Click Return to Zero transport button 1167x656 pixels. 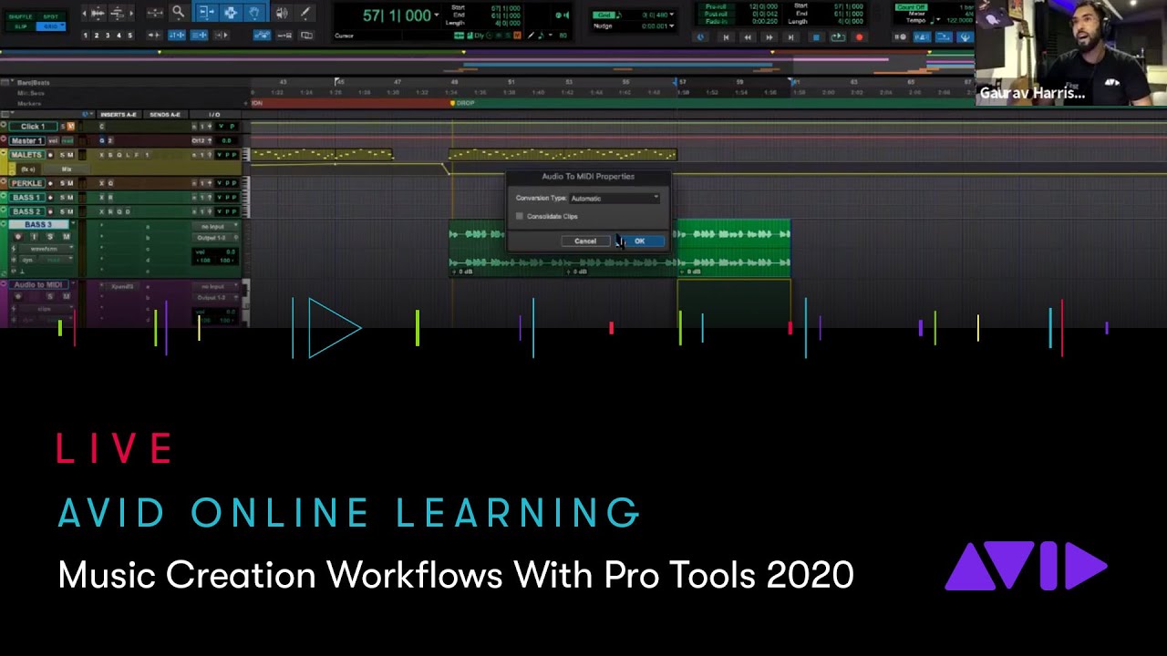726,37
